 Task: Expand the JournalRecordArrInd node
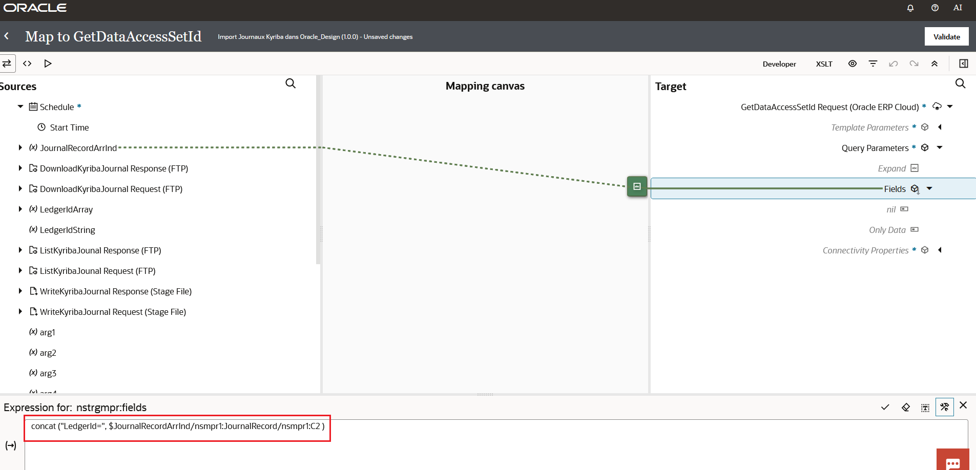pyautogui.click(x=20, y=147)
